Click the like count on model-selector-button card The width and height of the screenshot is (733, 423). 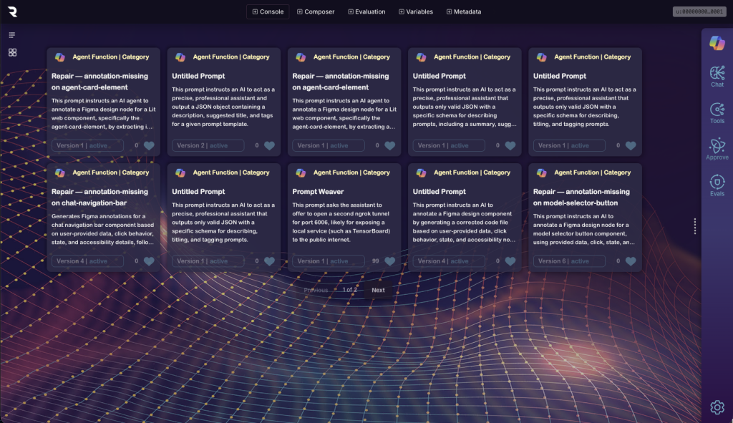618,261
